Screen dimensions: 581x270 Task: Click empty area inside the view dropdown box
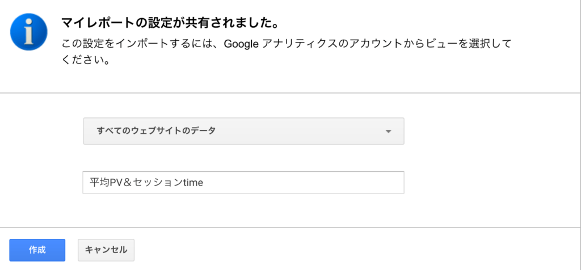[x=300, y=131]
